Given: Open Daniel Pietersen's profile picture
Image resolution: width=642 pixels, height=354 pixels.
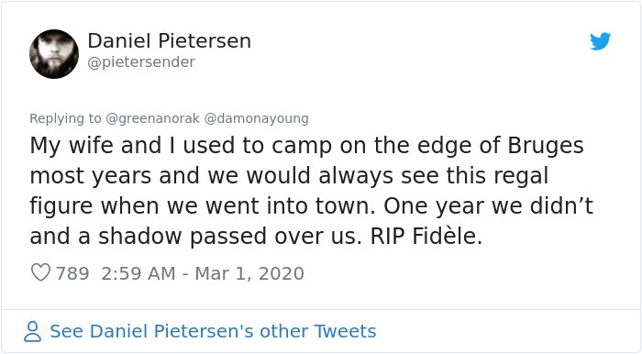Looking at the screenshot, I should click(x=54, y=54).
